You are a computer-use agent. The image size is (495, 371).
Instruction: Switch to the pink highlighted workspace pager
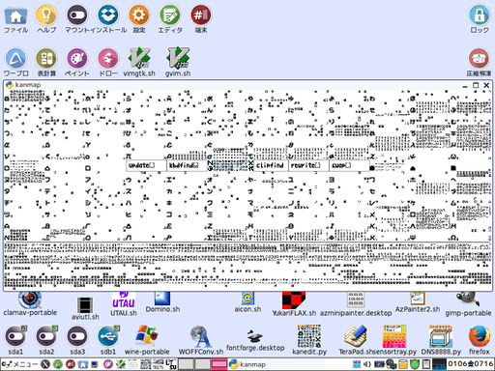tap(219, 364)
